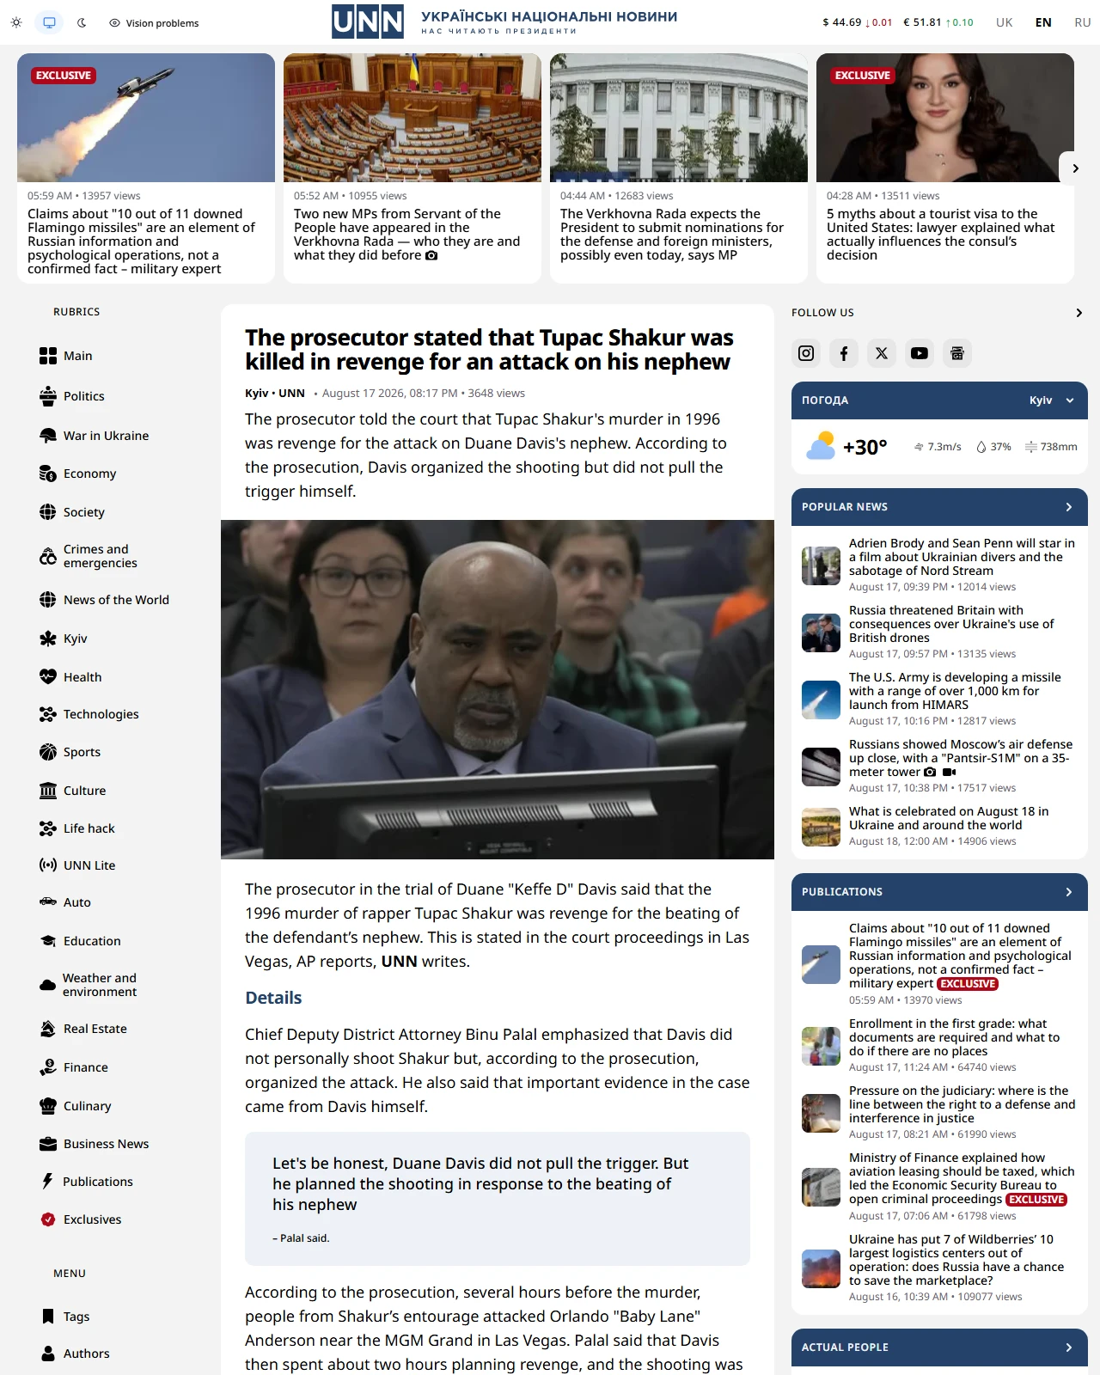Open Flamingo missiles article thumbnail
This screenshot has height=1375, width=1100.
pyautogui.click(x=146, y=118)
